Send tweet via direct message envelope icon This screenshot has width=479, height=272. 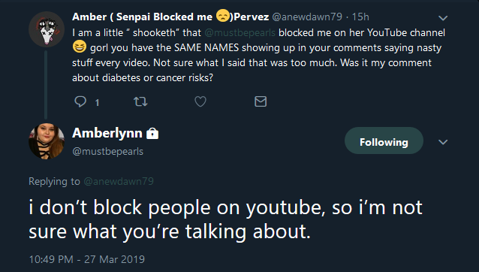pyautogui.click(x=261, y=101)
